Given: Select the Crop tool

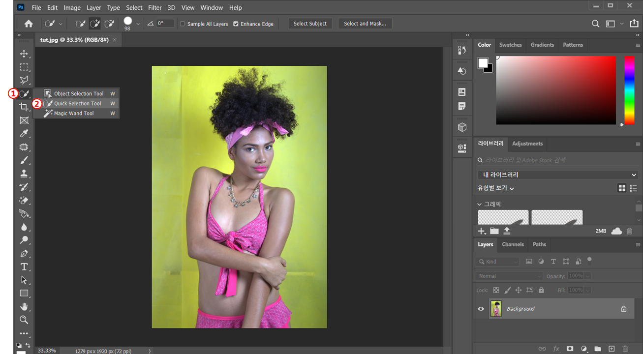Looking at the screenshot, I should click(24, 107).
